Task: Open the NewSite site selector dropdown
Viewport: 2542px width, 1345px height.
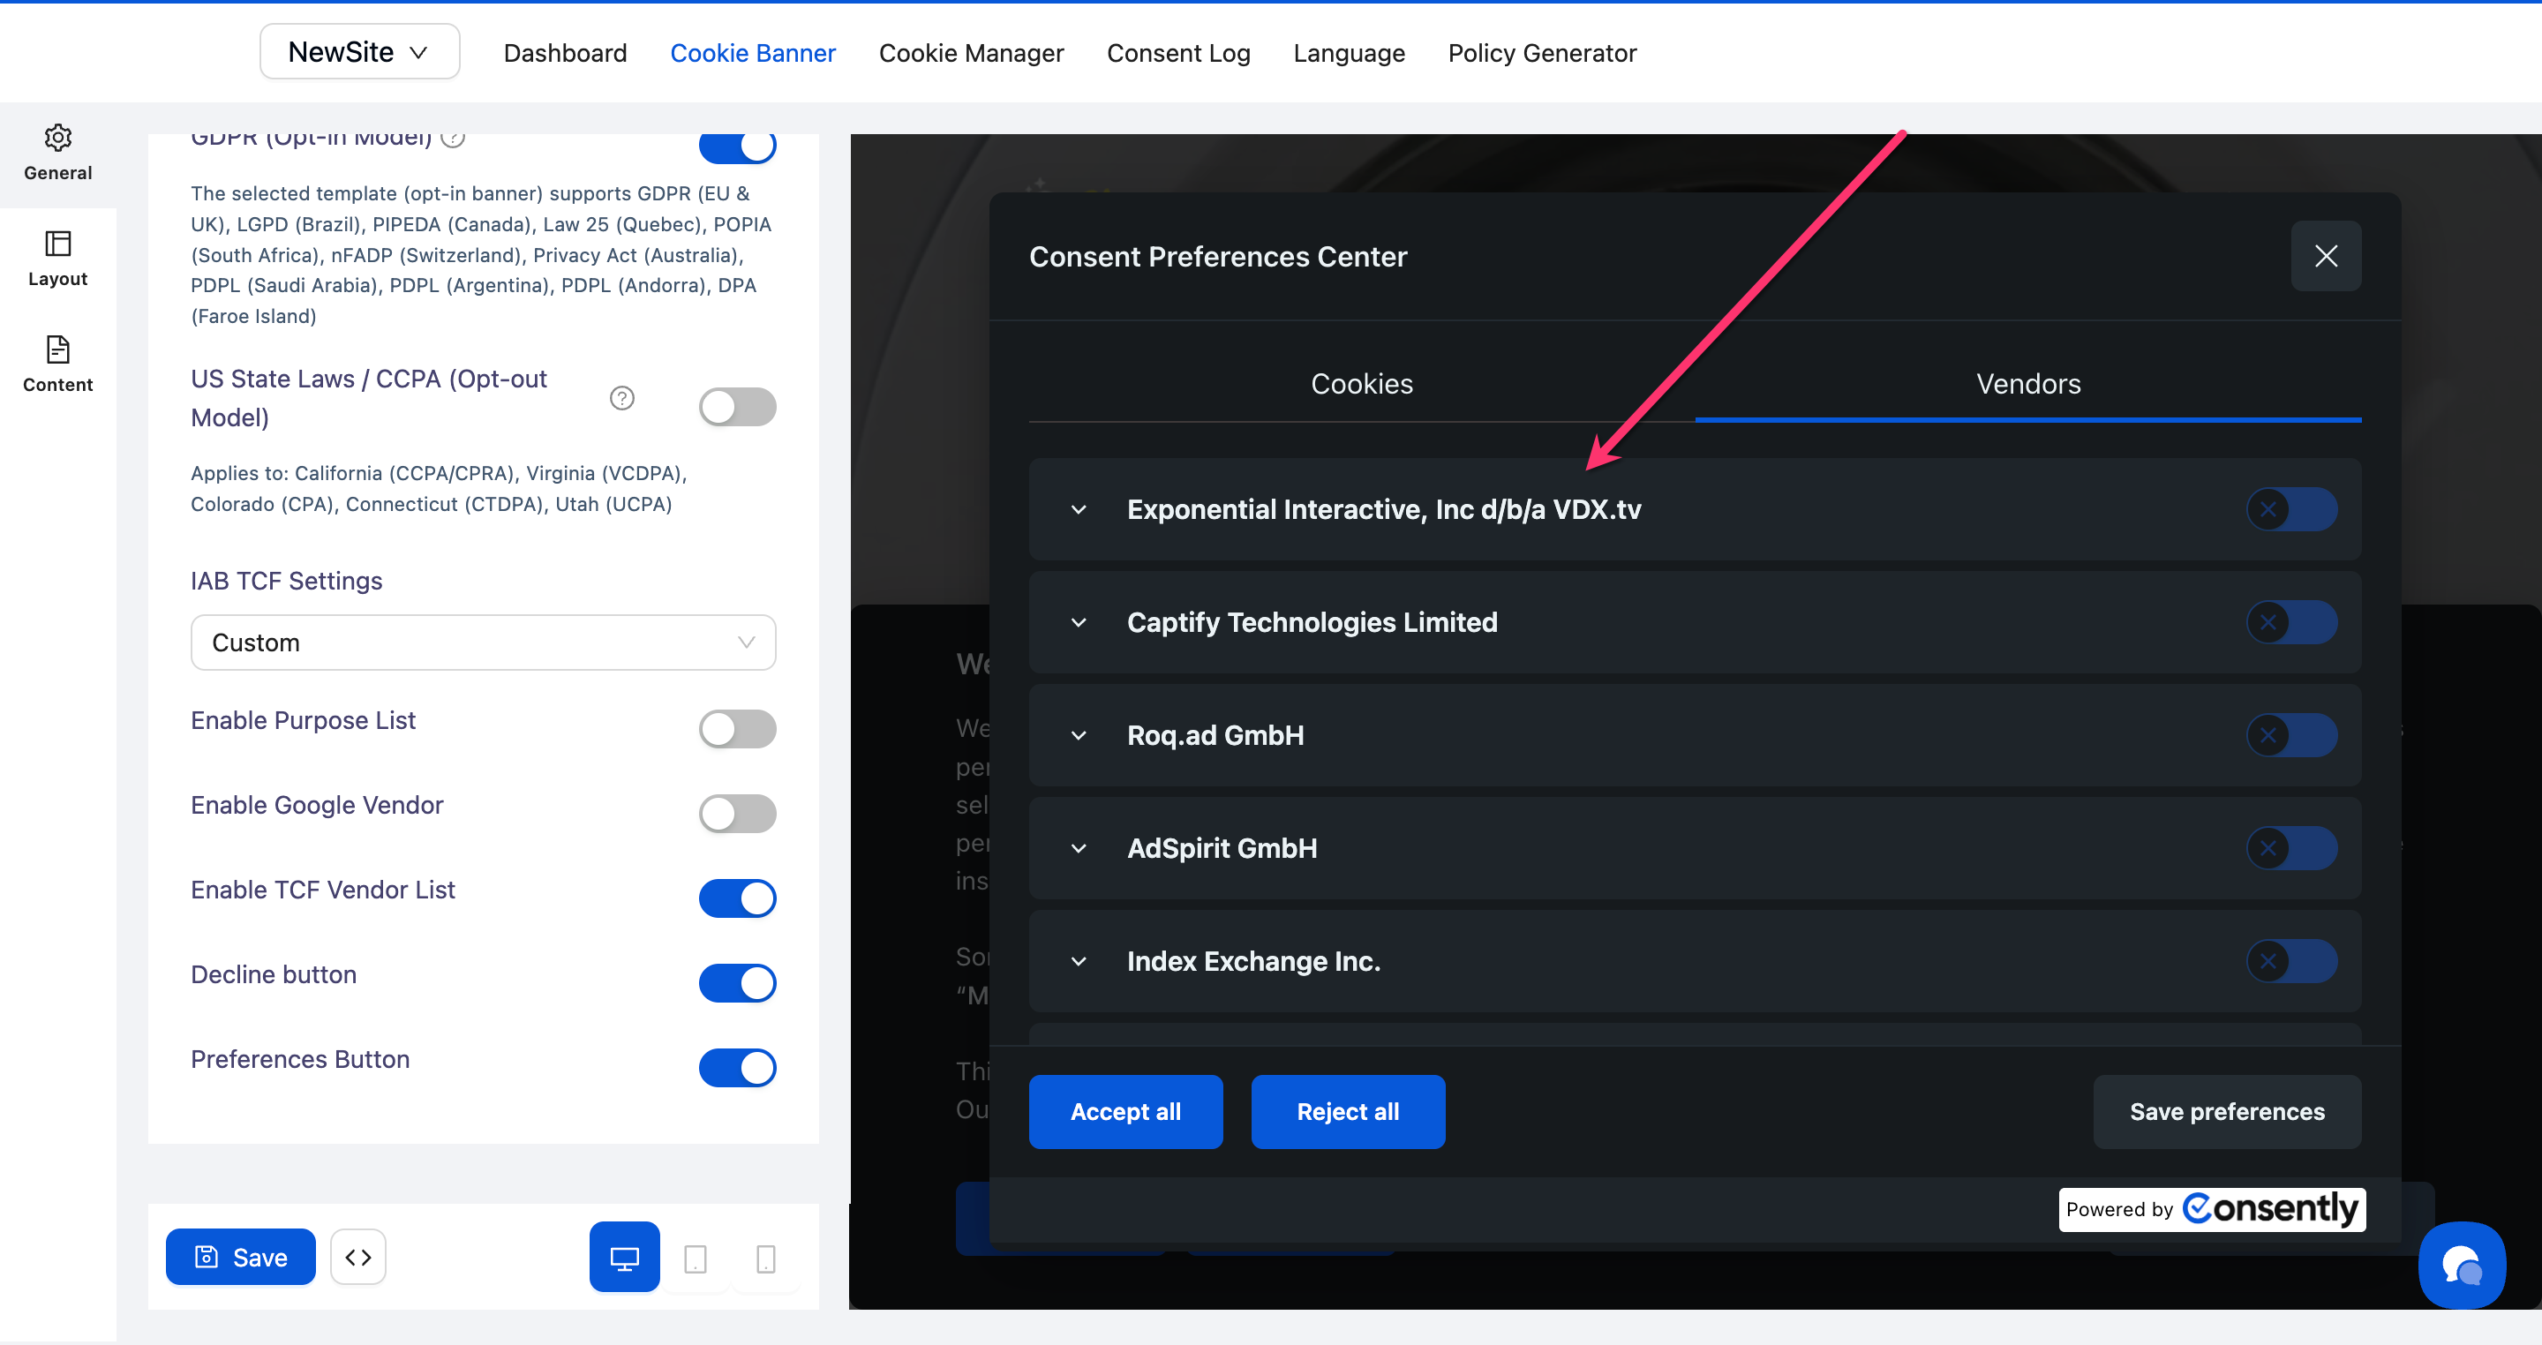Action: click(x=359, y=52)
